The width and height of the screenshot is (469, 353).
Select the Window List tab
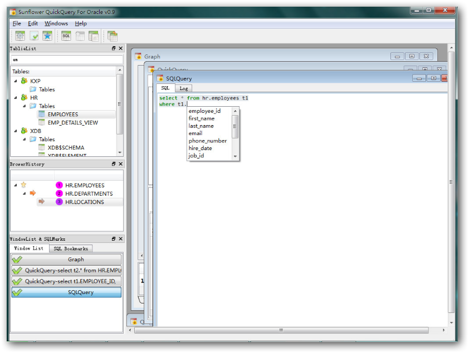(29, 248)
